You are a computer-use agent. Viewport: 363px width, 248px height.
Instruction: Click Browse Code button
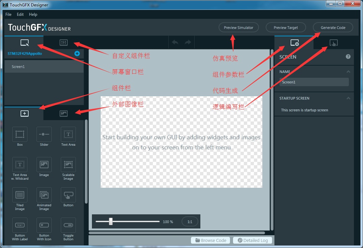coord(210,240)
